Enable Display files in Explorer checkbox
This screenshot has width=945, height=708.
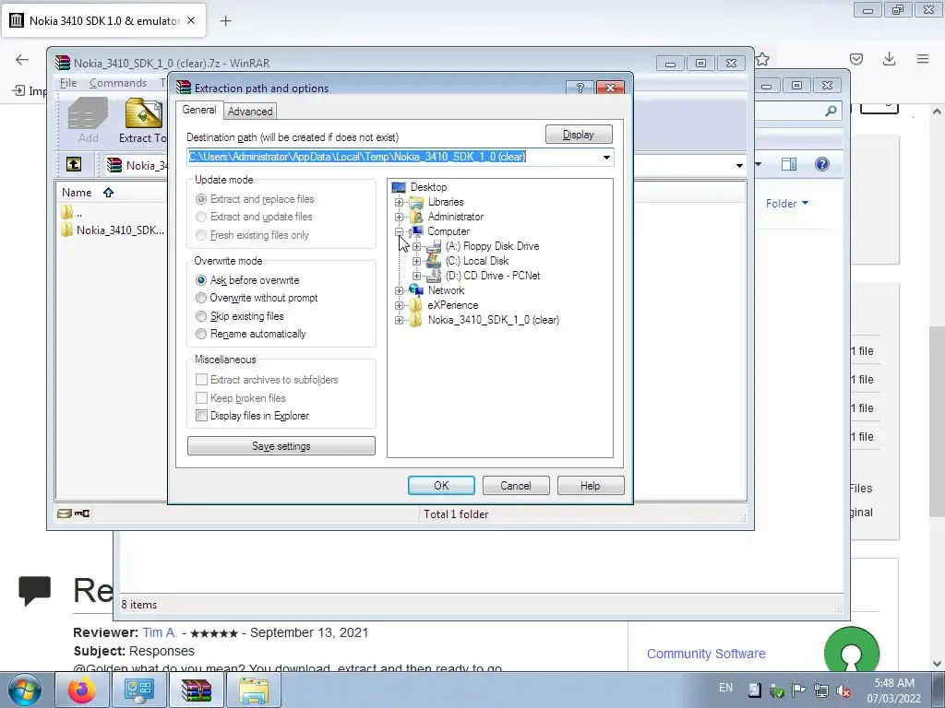click(x=202, y=416)
